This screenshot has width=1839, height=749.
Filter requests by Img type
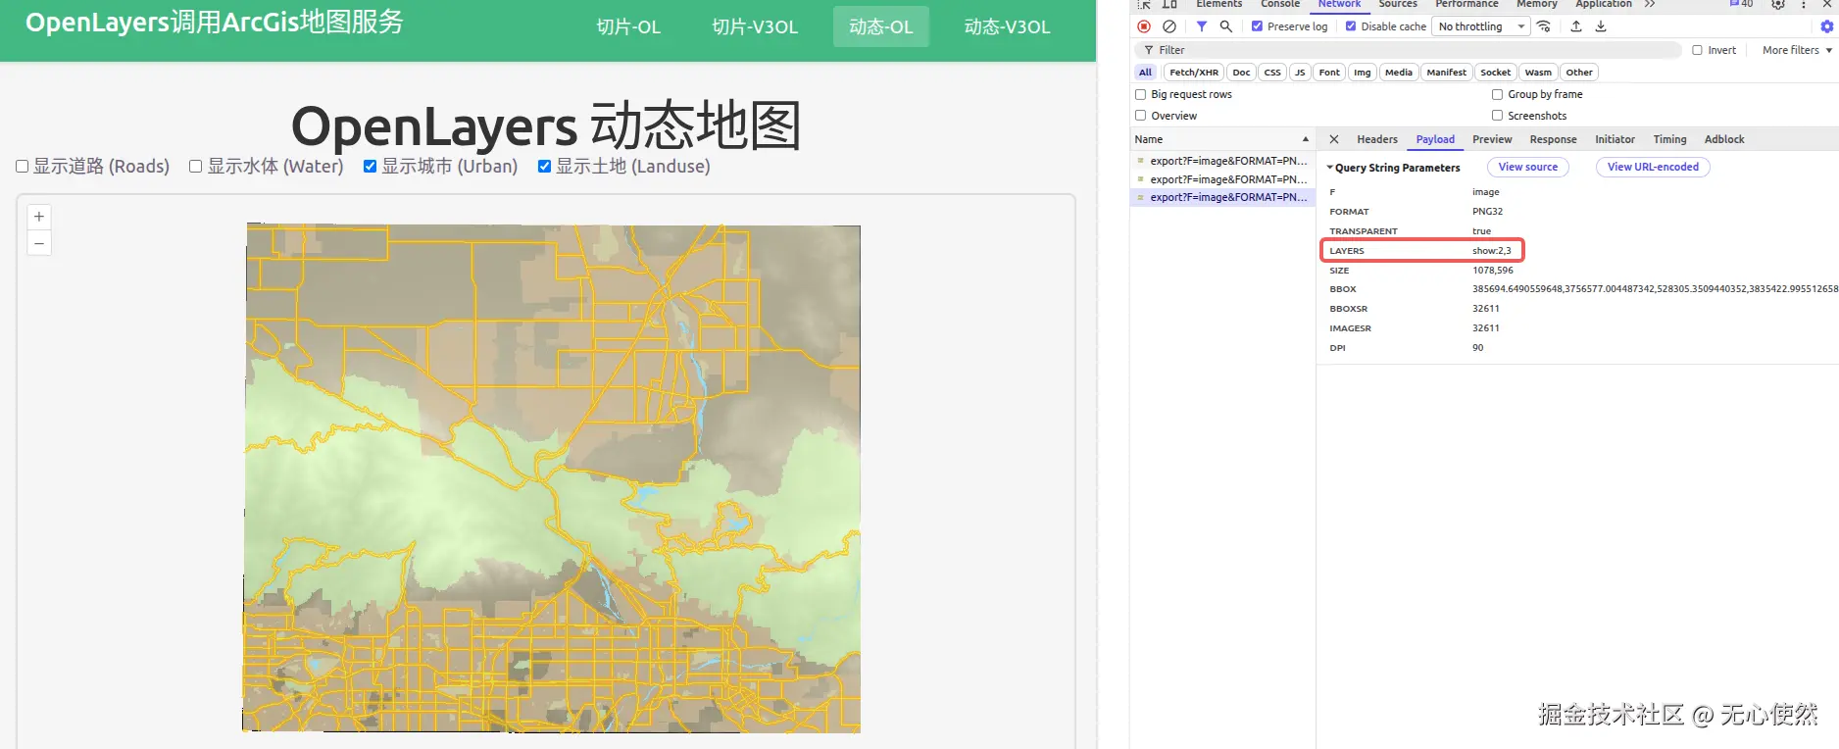coord(1362,73)
